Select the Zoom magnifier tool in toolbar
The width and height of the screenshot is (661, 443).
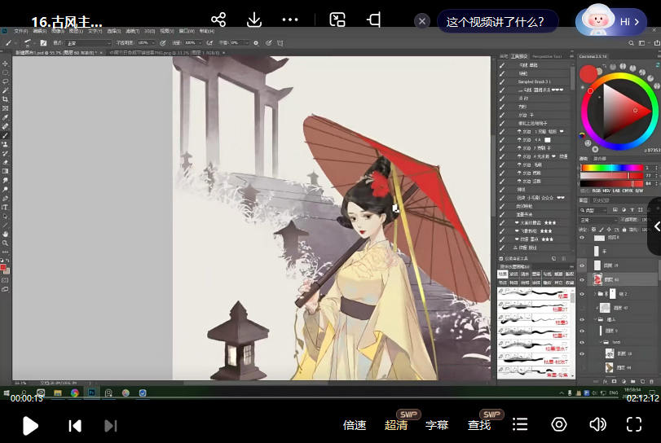(6, 243)
